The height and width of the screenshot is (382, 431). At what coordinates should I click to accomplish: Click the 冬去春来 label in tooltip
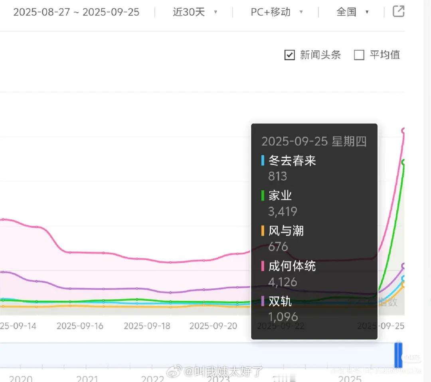(292, 160)
